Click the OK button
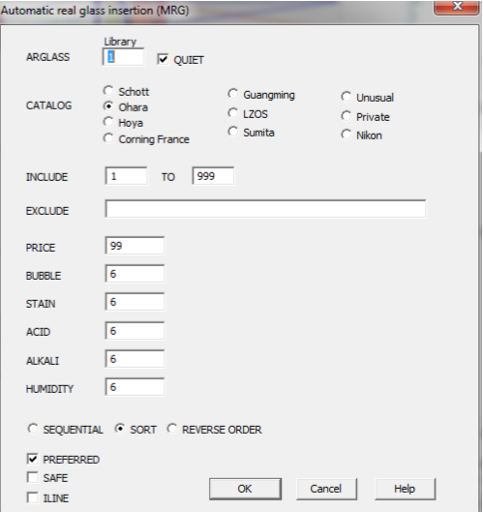 245,489
